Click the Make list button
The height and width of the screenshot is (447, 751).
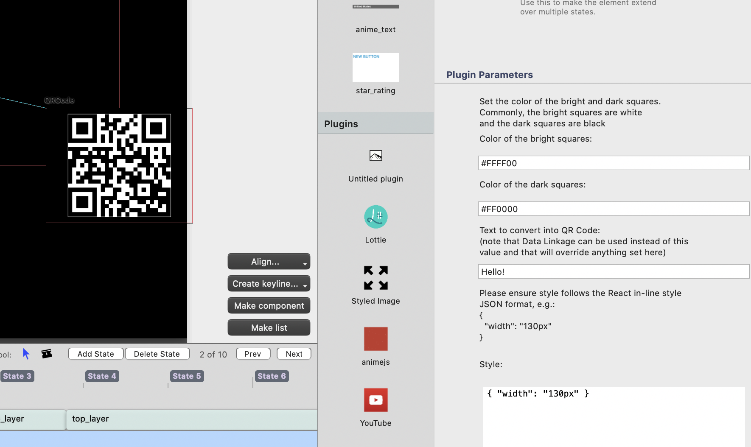tap(269, 328)
